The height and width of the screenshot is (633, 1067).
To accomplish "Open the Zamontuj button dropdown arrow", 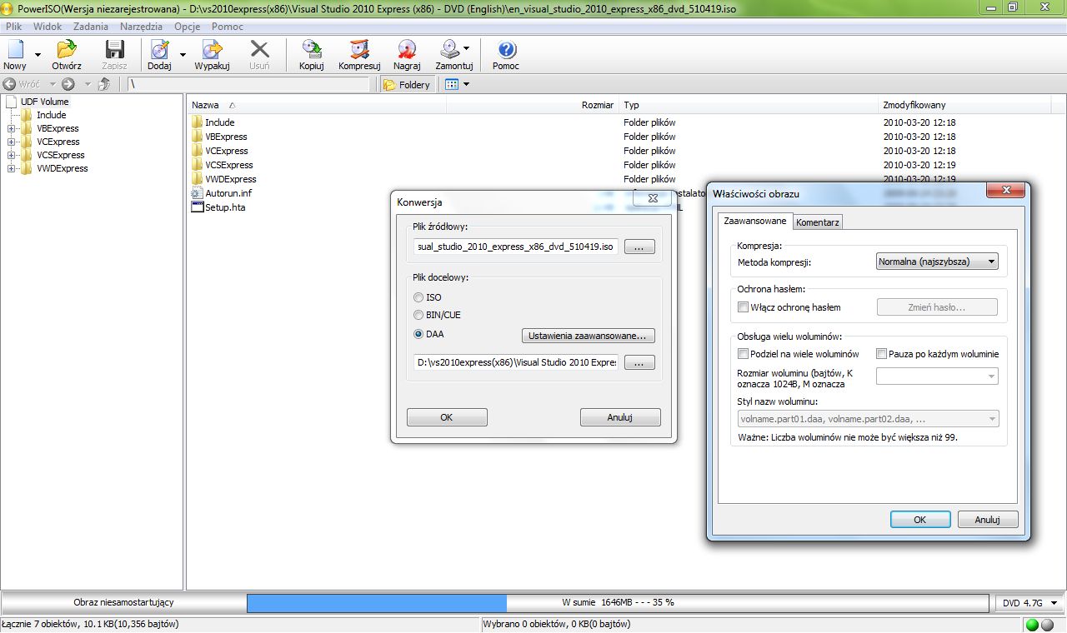I will click(466, 48).
